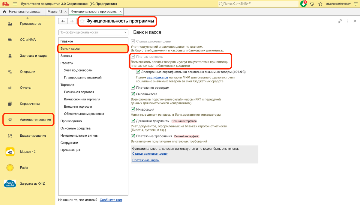
Task: Click the Справочники books icon
Action: point(10,104)
